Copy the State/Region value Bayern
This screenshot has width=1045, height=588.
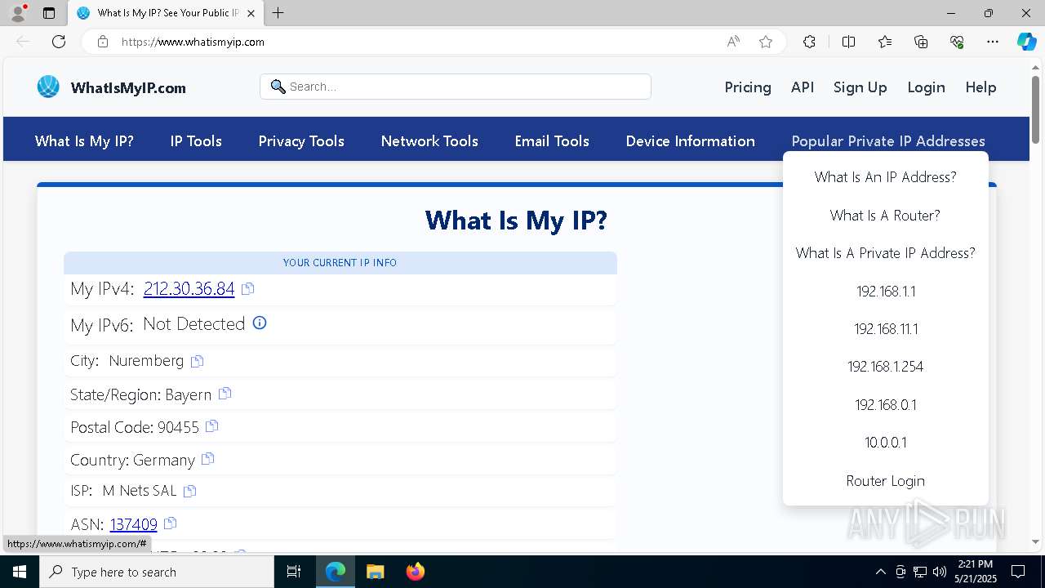(225, 393)
